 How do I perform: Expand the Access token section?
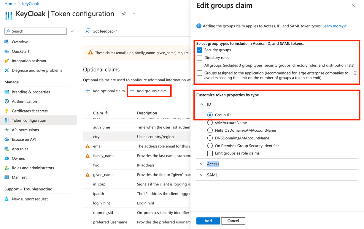202,164
